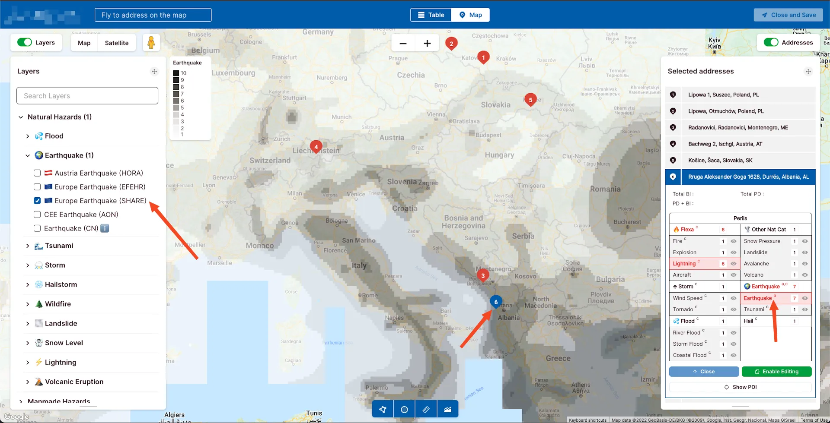
Task: Click the zoom out minus control
Action: [402, 43]
